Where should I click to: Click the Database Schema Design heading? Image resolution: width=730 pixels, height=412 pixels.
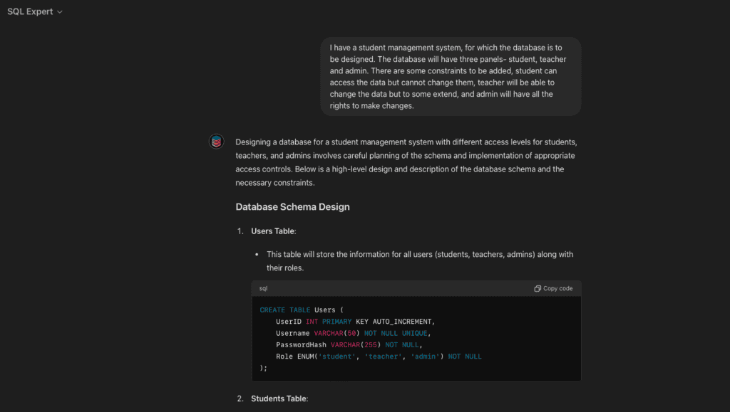[x=292, y=206]
